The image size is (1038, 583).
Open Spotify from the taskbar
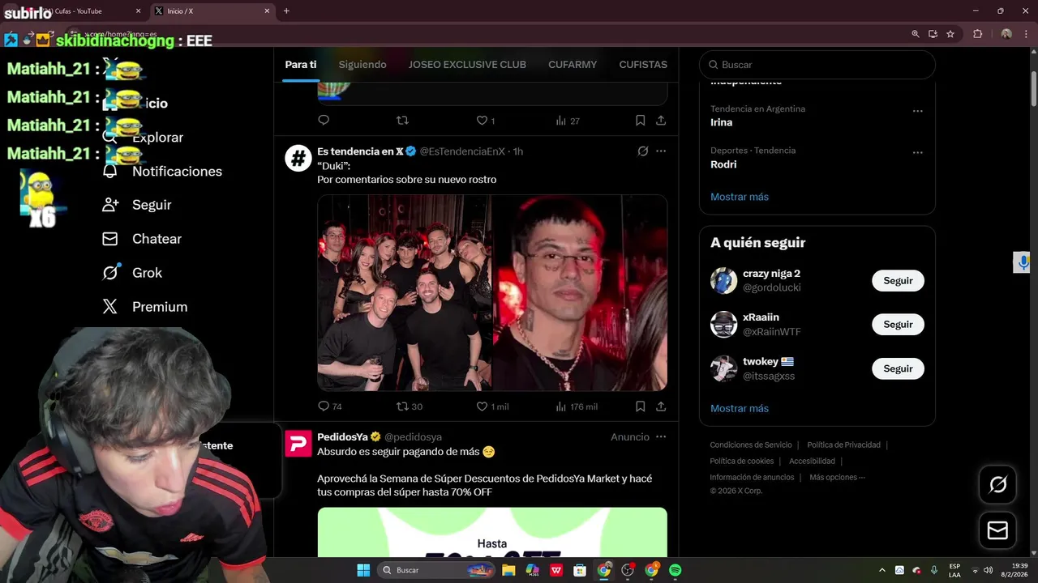(x=675, y=570)
